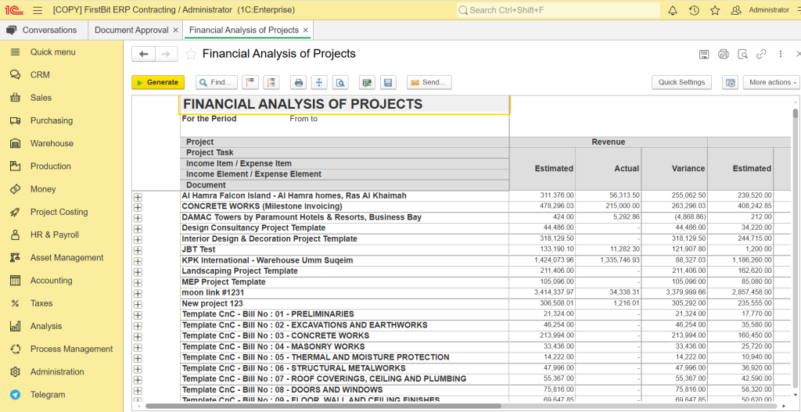Print report using toolbar printer icon
The height and width of the screenshot is (412, 801).
pyautogui.click(x=299, y=82)
